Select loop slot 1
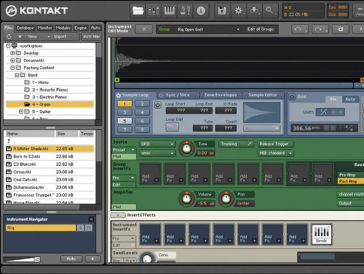364x274 pixels. tap(125, 104)
